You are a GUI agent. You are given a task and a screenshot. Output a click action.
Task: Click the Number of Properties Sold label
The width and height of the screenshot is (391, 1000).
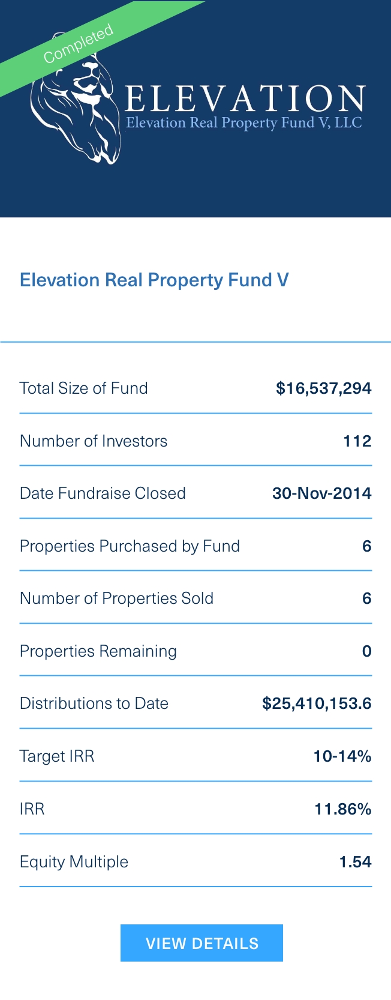(116, 598)
